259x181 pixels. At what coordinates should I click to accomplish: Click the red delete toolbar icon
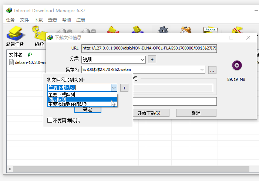(113, 30)
